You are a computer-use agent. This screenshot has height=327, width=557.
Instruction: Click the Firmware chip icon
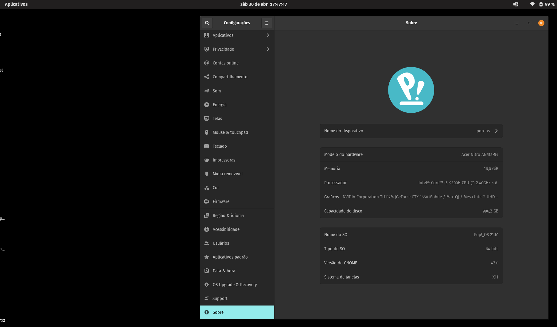click(207, 201)
